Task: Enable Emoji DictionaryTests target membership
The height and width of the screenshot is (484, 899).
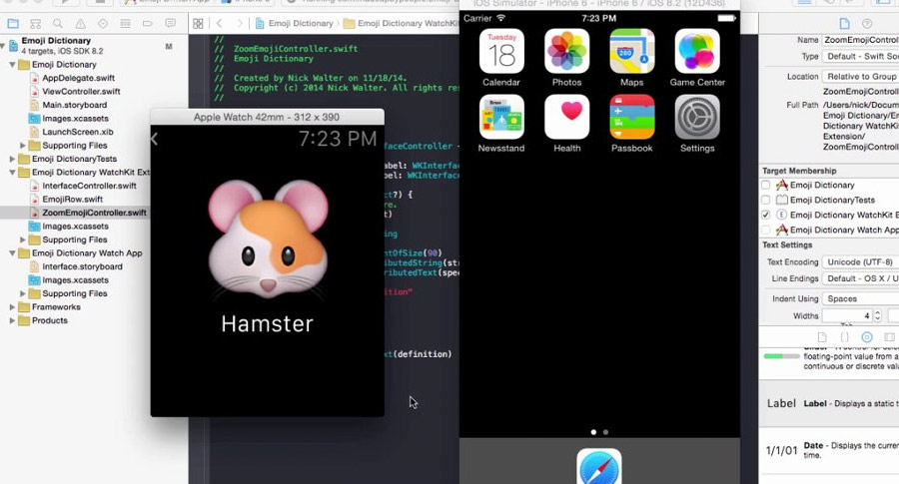Action: pos(765,200)
